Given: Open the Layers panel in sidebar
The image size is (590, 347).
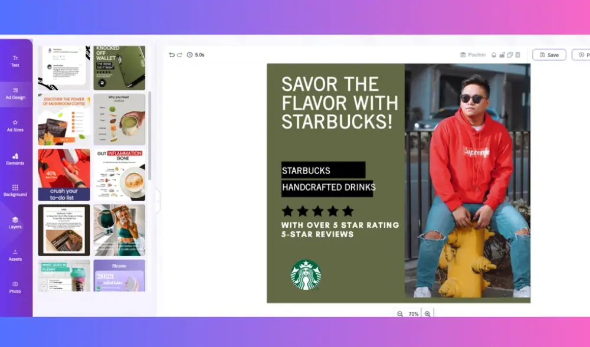Looking at the screenshot, I should pyautogui.click(x=15, y=222).
